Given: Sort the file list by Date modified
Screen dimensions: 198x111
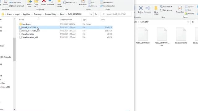Looking at the screenshot, I should tap(66, 20).
